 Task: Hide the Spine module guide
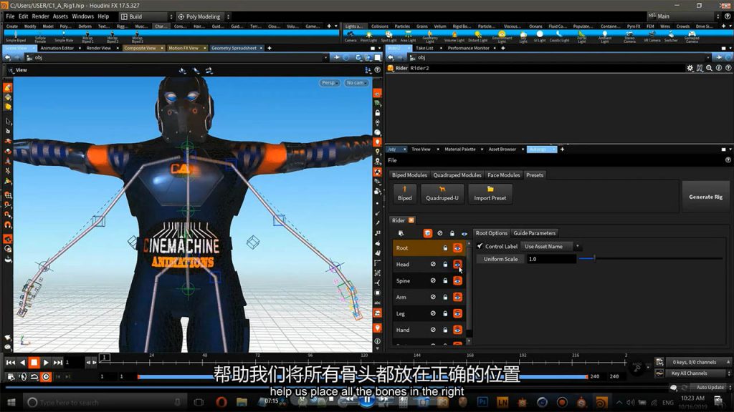tap(457, 280)
